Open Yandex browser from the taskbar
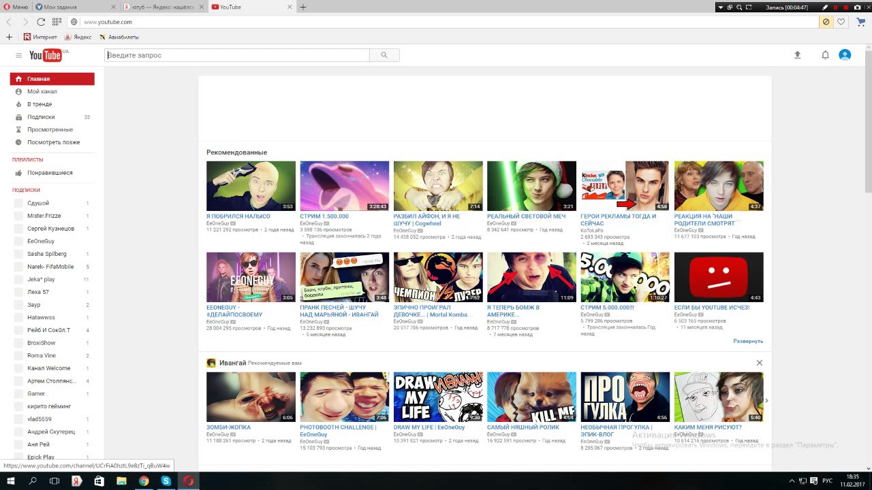 [77, 480]
